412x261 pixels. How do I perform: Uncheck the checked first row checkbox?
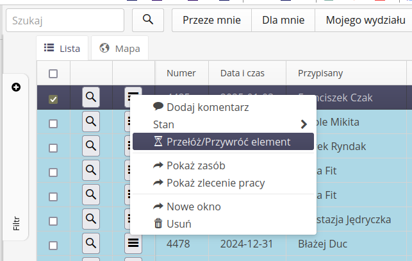click(x=53, y=99)
